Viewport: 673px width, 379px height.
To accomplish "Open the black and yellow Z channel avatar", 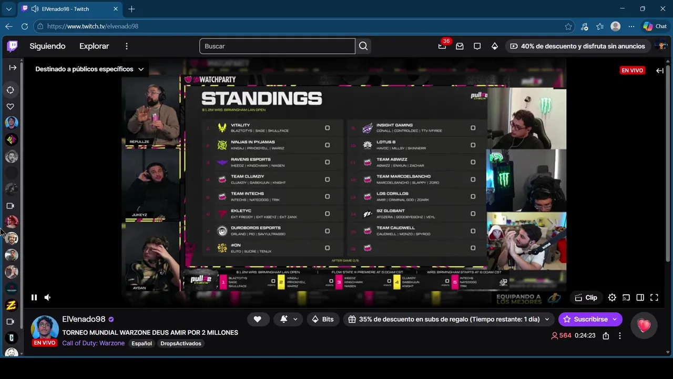I will [x=12, y=305].
